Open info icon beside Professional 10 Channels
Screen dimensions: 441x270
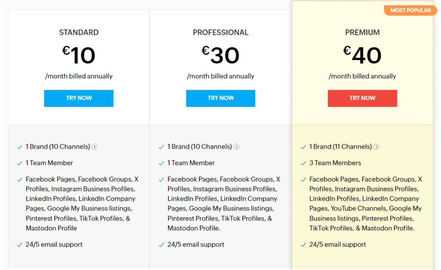pyautogui.click(x=236, y=146)
